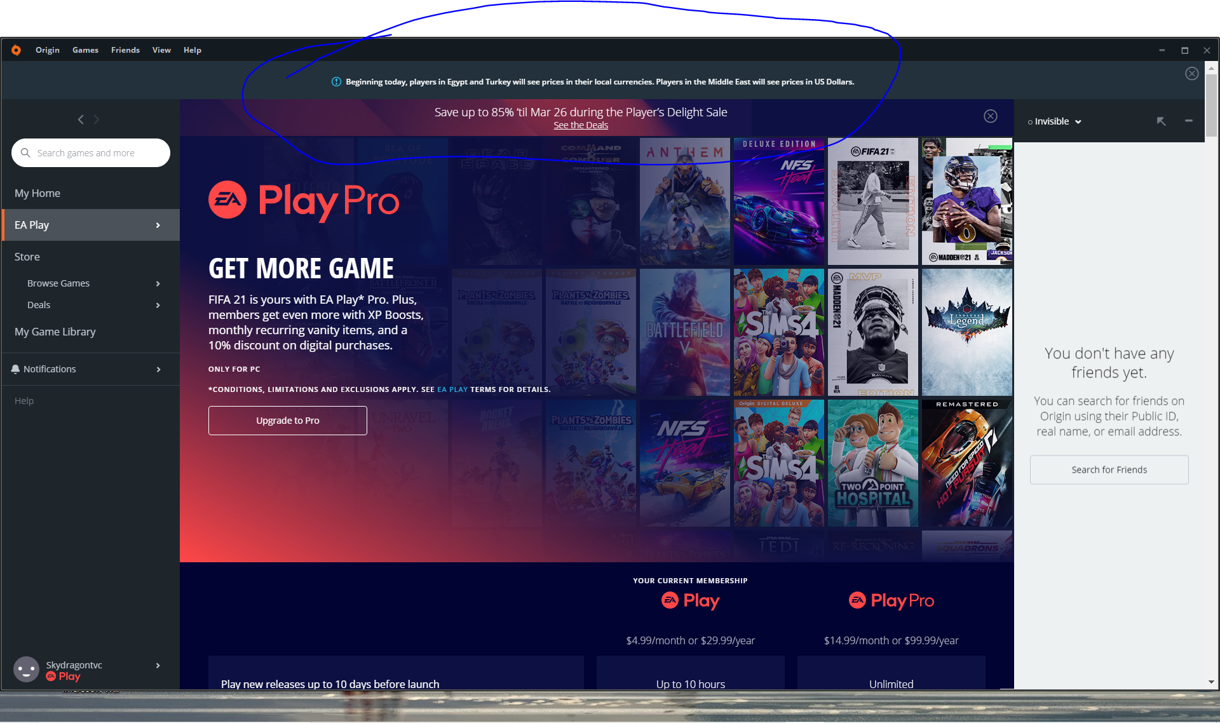Follow the See the Deals link
The height and width of the screenshot is (723, 1220).
(x=581, y=125)
